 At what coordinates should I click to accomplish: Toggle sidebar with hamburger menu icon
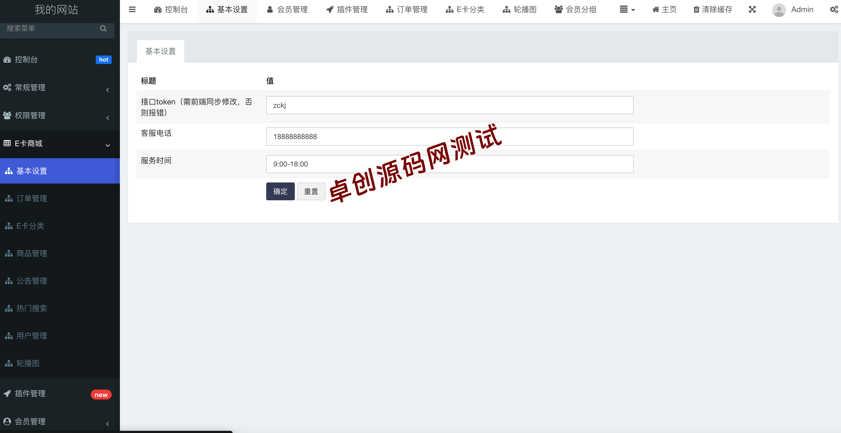pyautogui.click(x=132, y=9)
